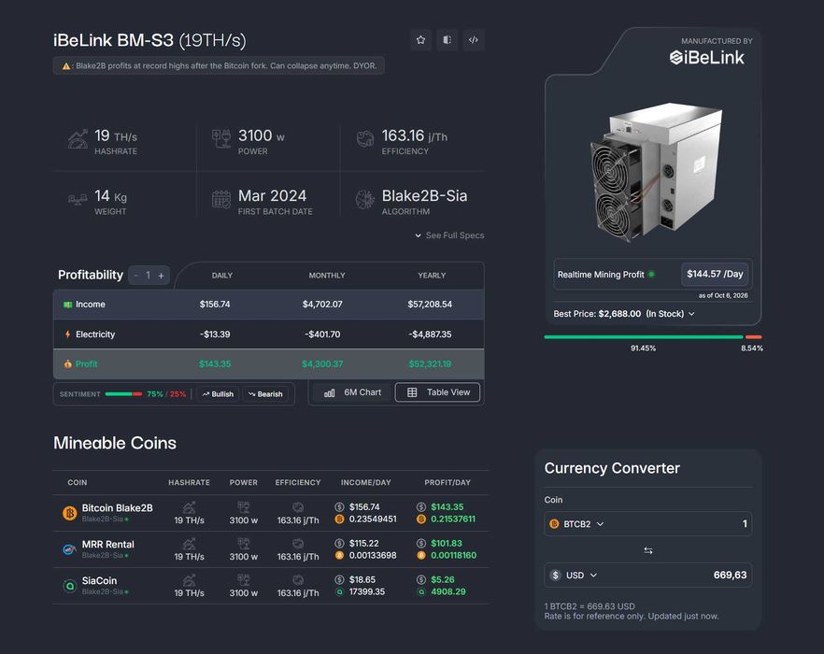
Task: Select the MONTHLY profitability column
Action: [x=327, y=276]
